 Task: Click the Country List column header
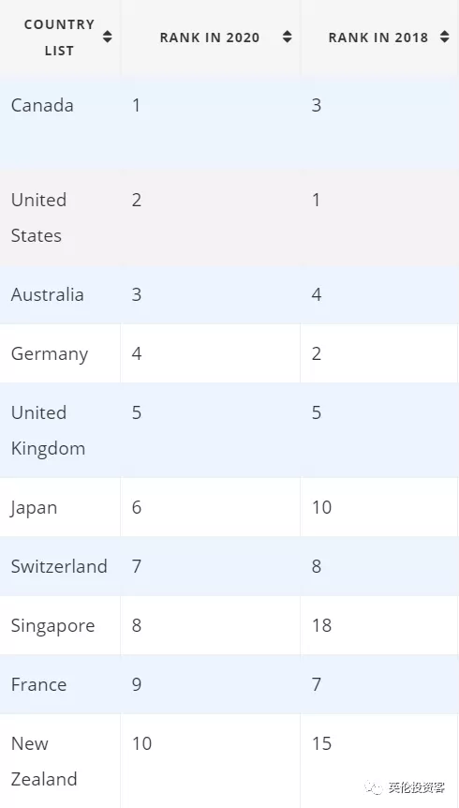(60, 37)
